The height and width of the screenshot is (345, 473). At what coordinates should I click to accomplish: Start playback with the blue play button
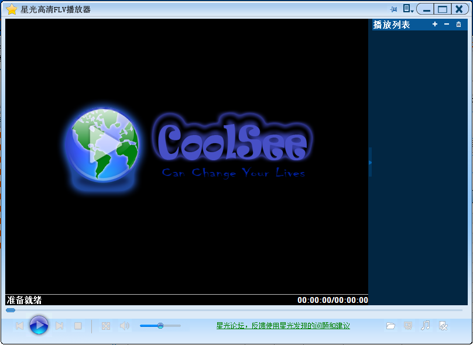39,325
